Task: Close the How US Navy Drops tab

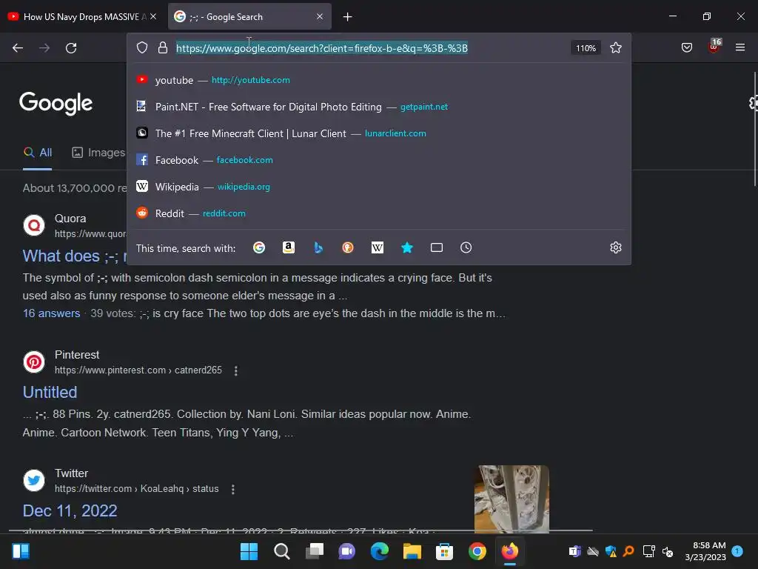Action: (153, 16)
